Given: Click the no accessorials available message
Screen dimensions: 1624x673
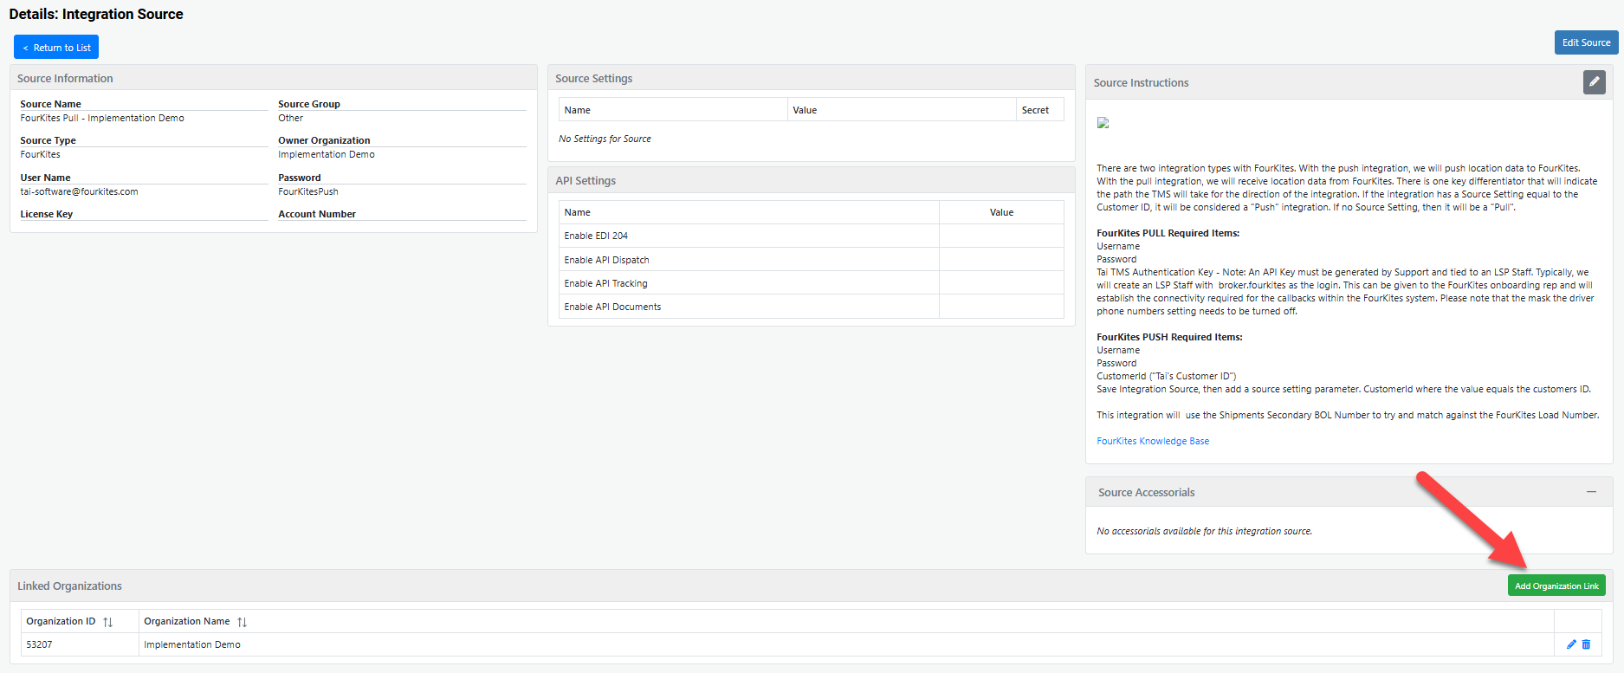Looking at the screenshot, I should [x=1204, y=531].
